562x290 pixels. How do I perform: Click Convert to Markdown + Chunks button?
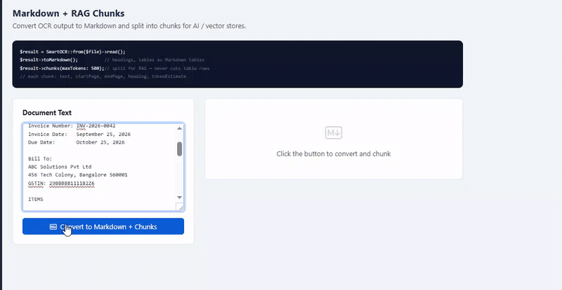[x=103, y=226]
